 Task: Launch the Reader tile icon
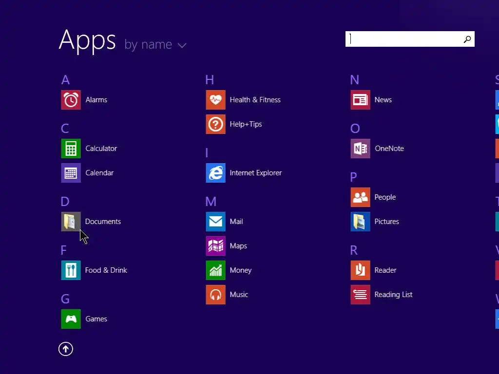[360, 270]
